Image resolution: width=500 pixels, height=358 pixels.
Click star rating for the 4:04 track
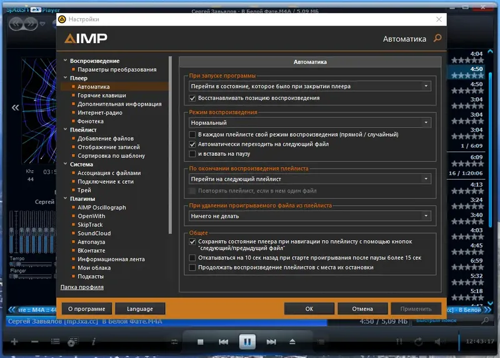(x=467, y=60)
